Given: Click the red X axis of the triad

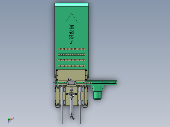Looking at the screenshot, I should pyautogui.click(x=11, y=119).
